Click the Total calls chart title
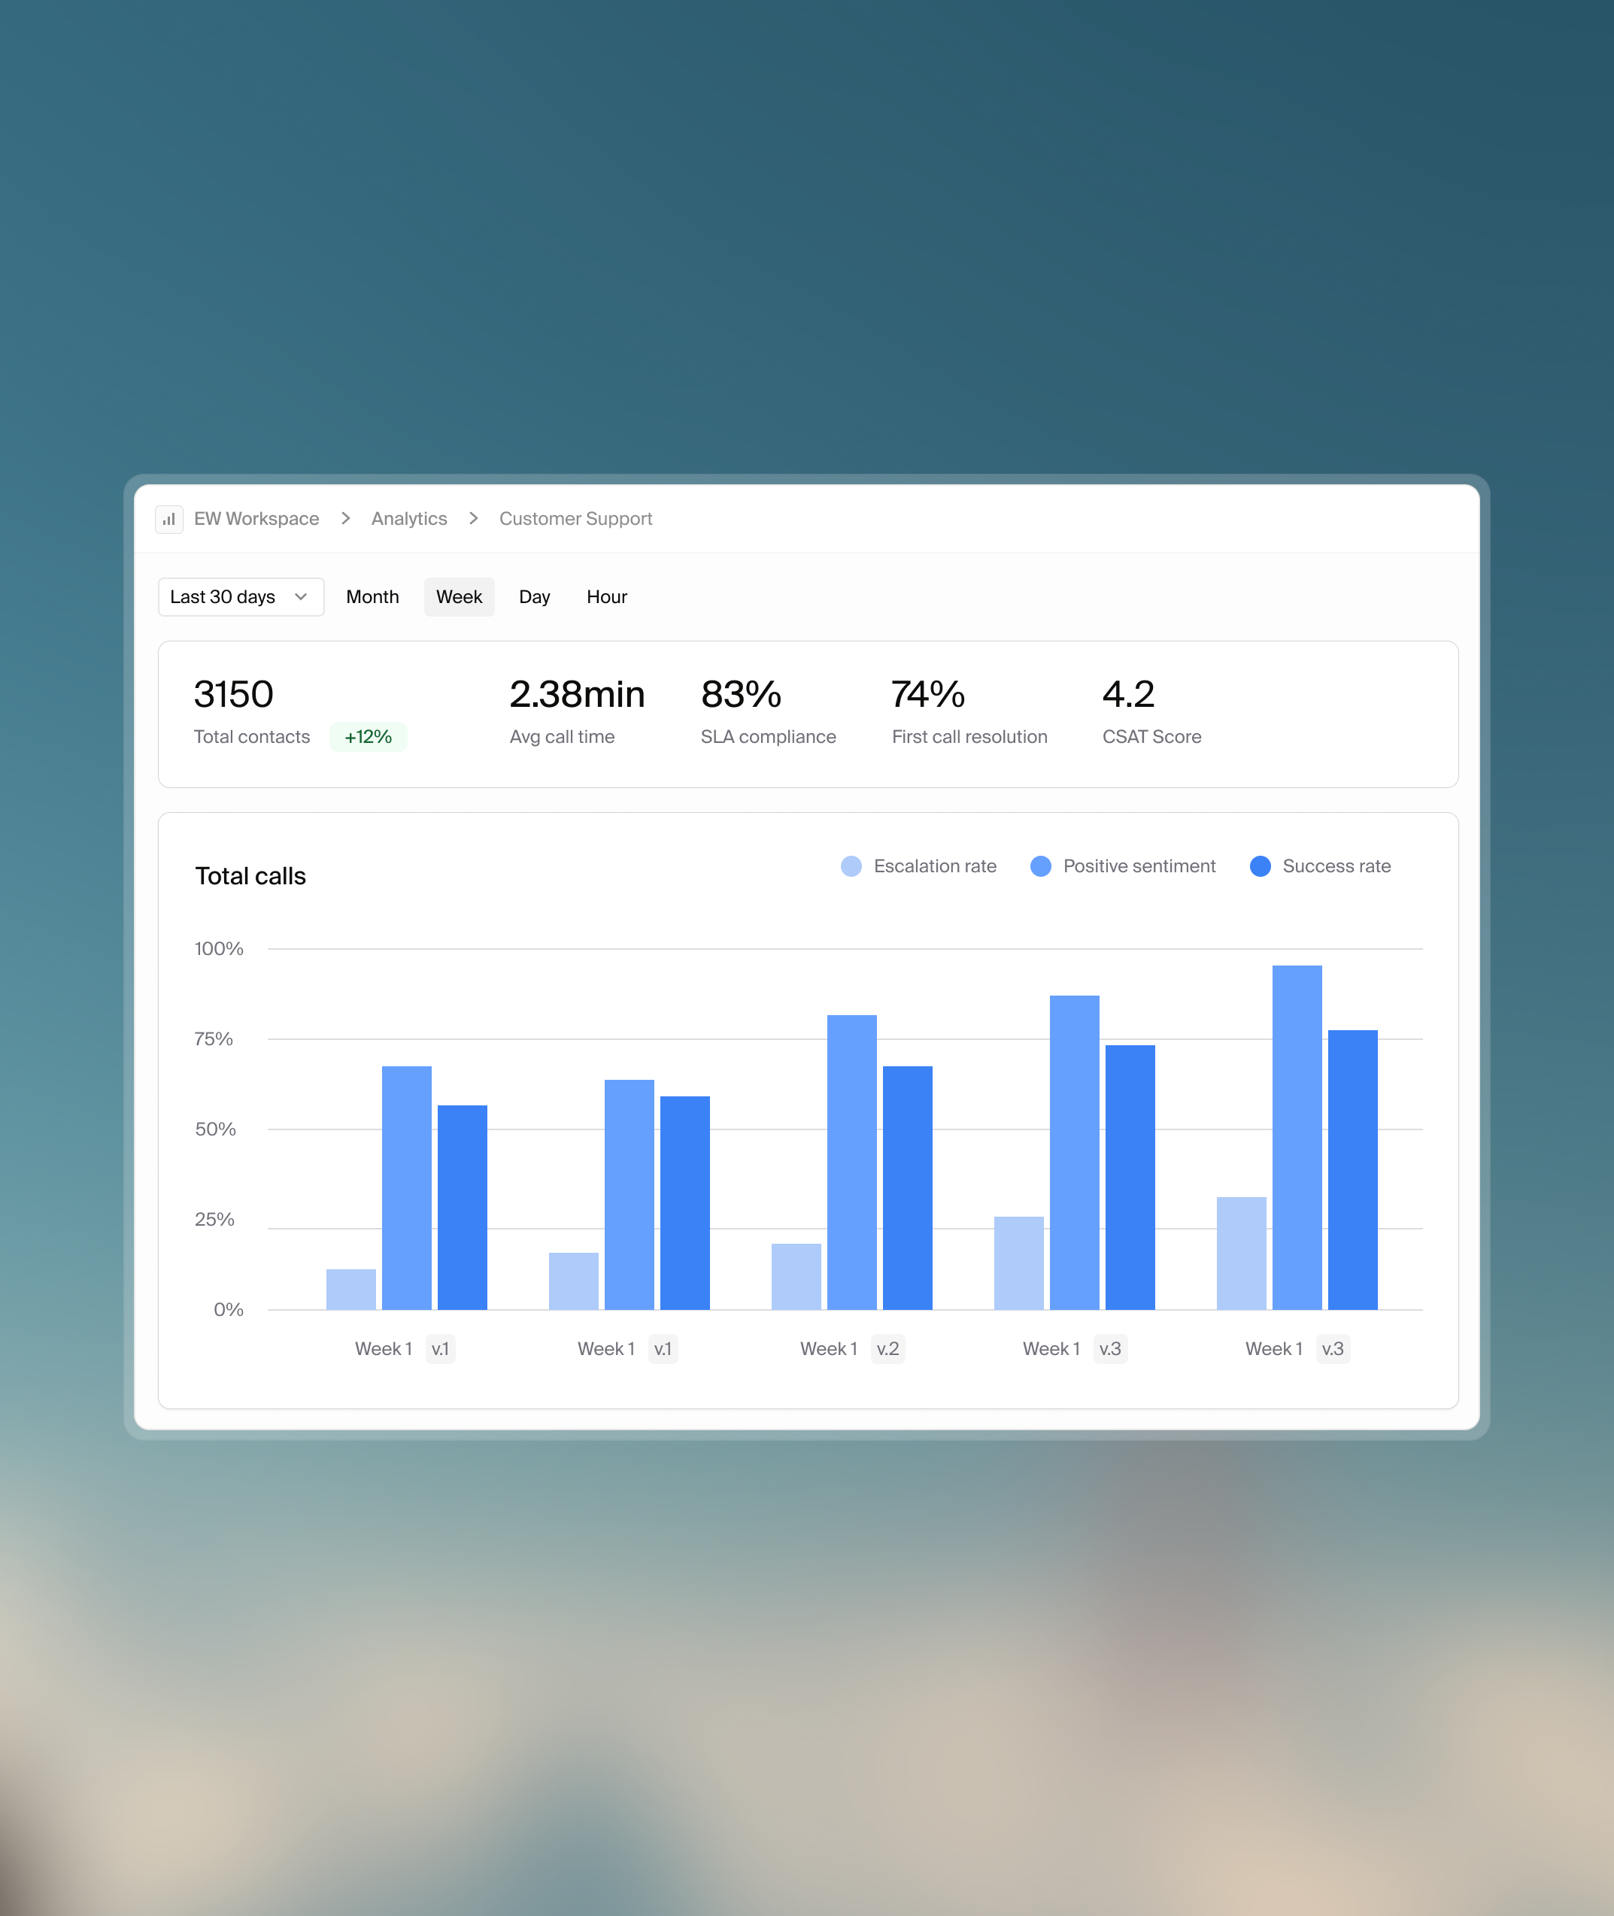The image size is (1614, 1916). point(250,876)
